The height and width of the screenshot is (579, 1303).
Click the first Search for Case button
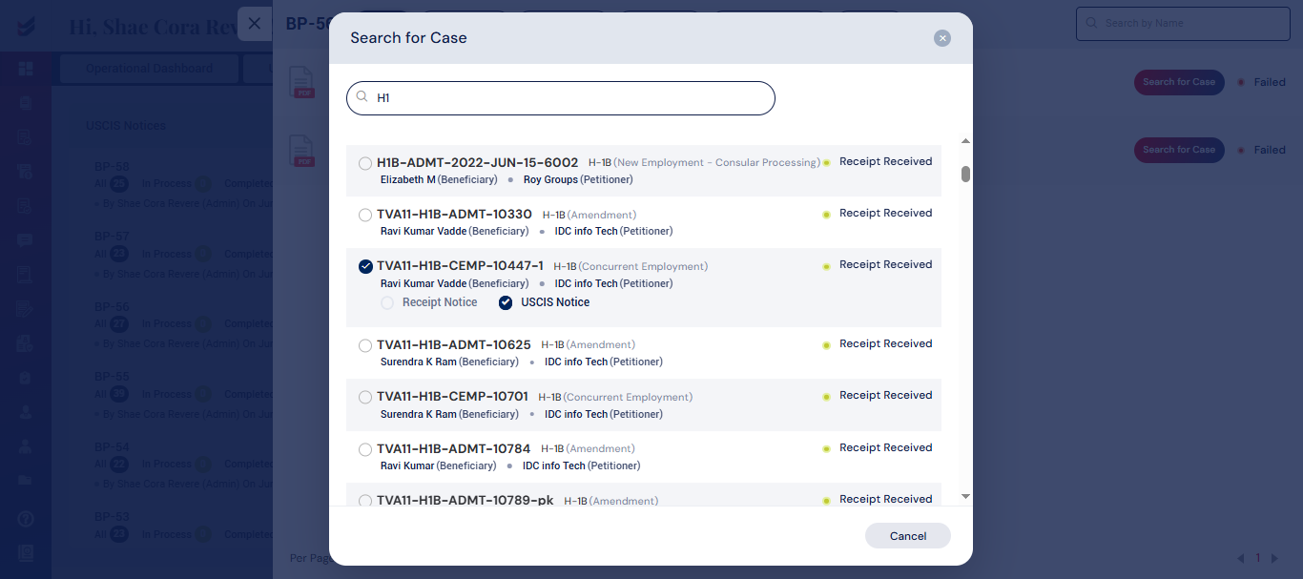tap(1179, 82)
